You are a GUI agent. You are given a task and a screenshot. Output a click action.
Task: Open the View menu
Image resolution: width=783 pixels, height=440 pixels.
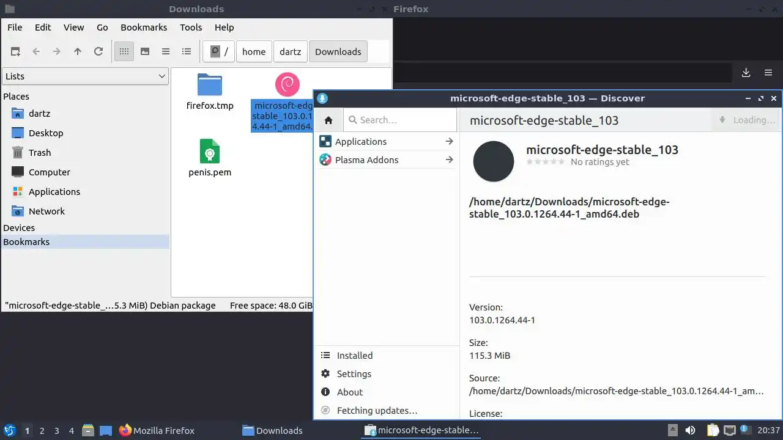click(x=74, y=28)
